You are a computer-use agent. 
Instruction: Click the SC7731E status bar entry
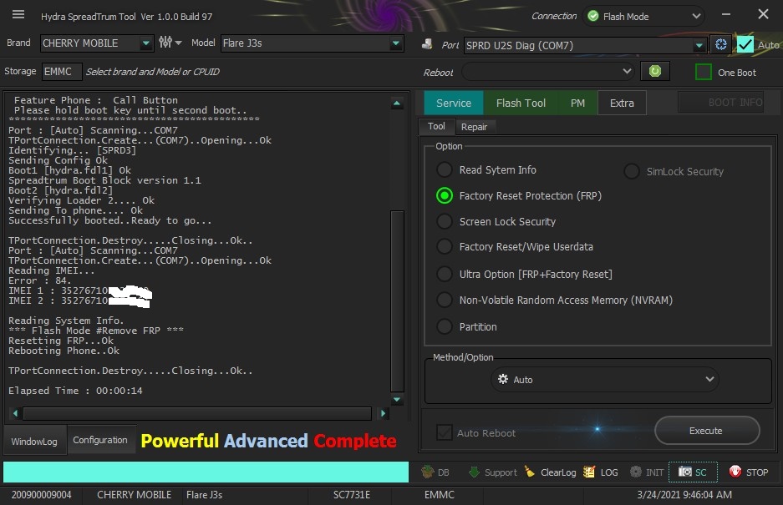(x=352, y=494)
